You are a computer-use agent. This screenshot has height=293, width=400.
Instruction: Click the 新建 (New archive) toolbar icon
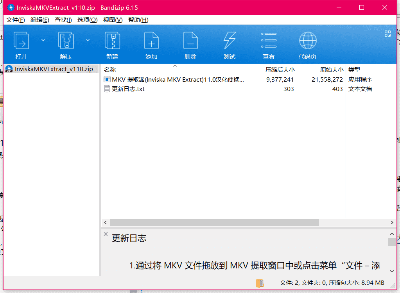click(x=112, y=41)
